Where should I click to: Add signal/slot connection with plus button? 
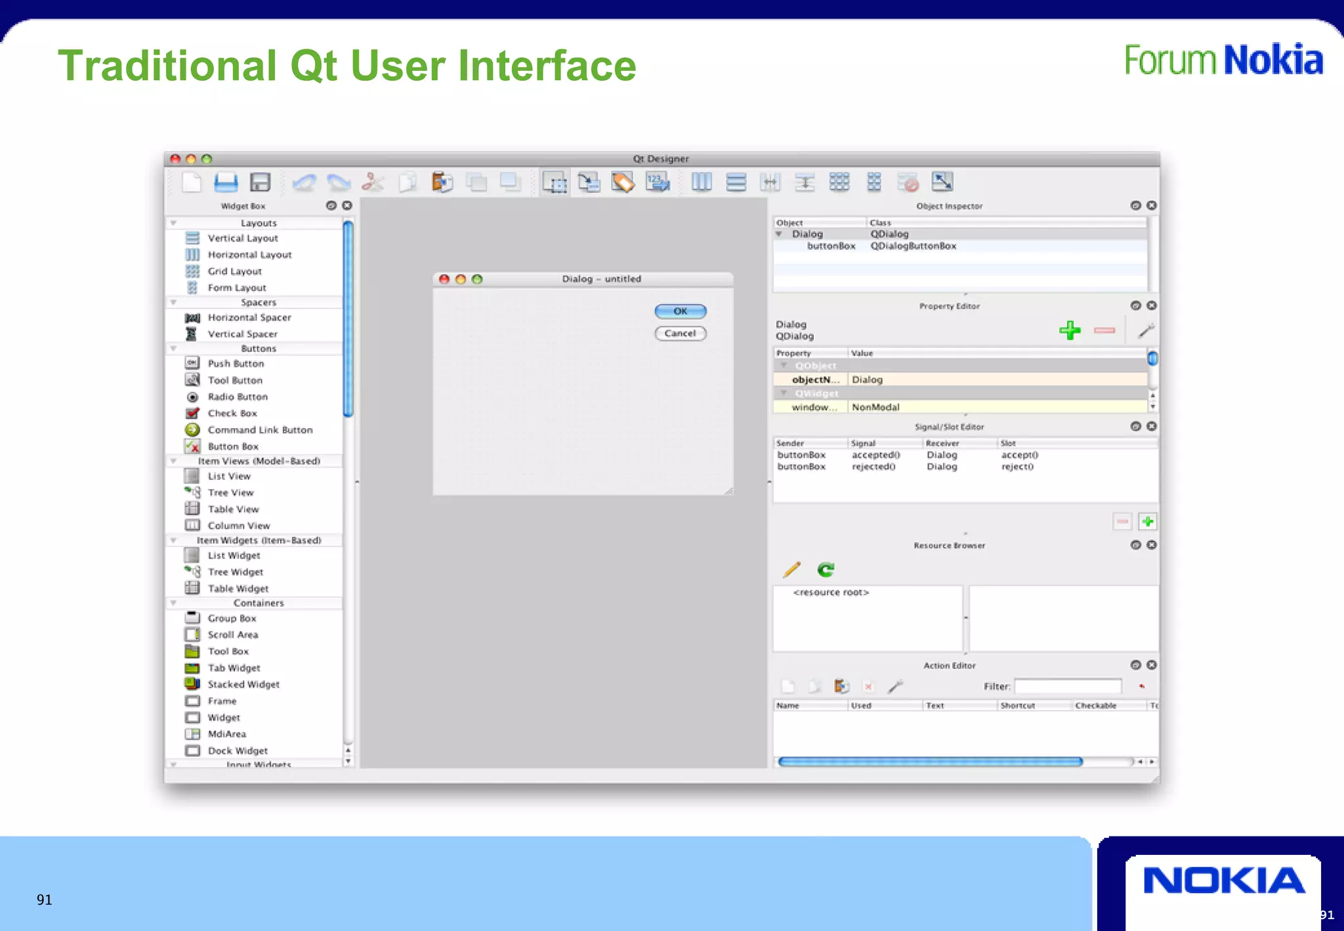coord(1147,521)
